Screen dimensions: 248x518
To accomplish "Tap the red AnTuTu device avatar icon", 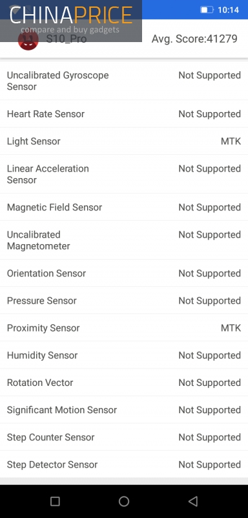I will pos(28,41).
